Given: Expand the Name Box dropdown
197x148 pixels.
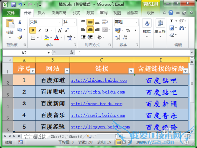Looking at the screenshot, I should (48, 53).
